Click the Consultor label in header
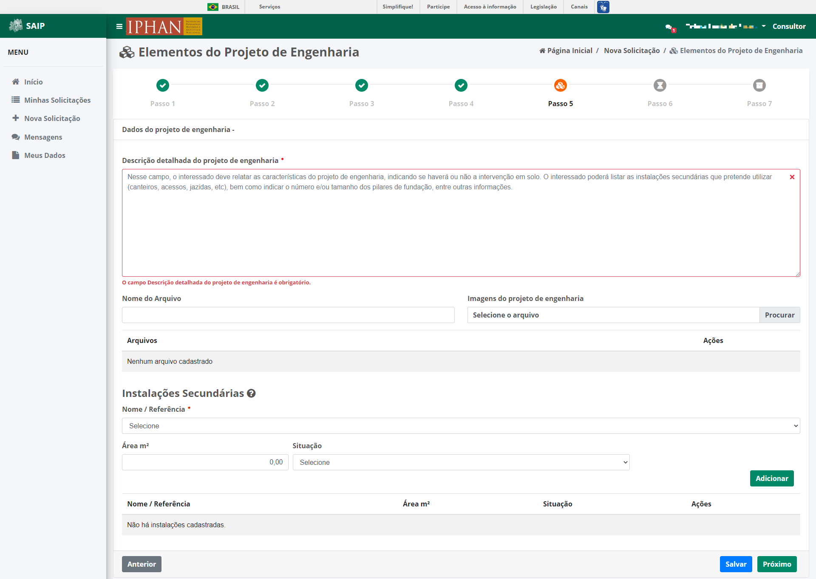Screen dimensions: 816x579 pos(789,26)
